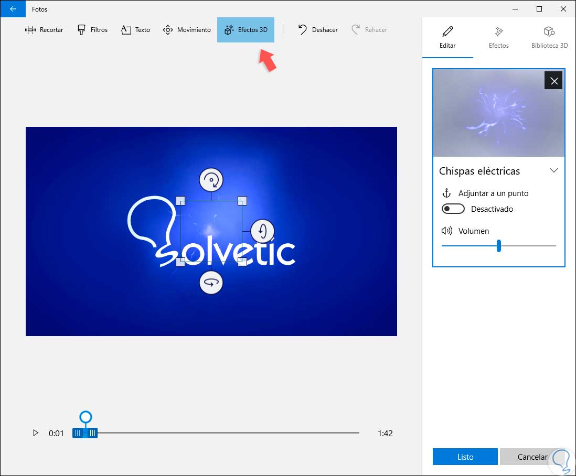Collapse the Chispas eléctricas panel chevron

[553, 170]
